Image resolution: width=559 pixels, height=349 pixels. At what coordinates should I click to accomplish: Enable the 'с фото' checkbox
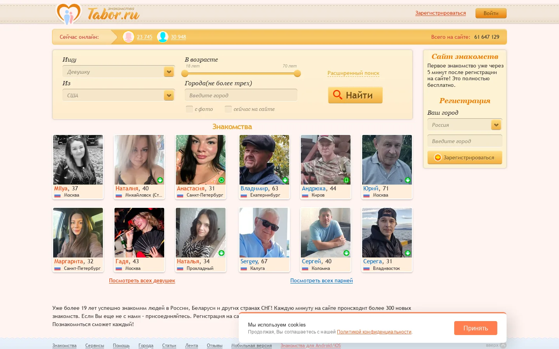coord(189,109)
